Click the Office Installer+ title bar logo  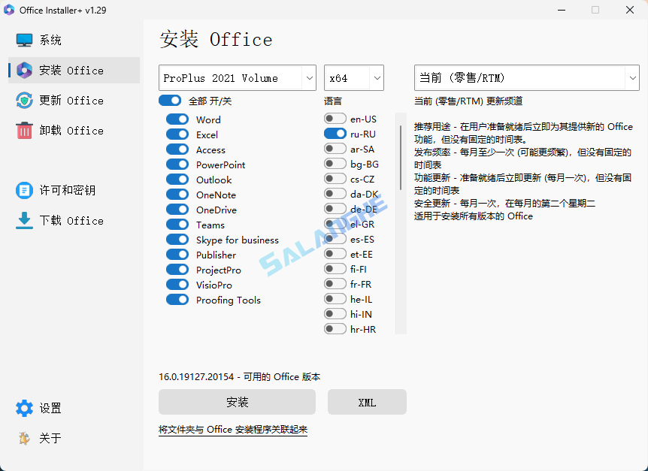11,10
